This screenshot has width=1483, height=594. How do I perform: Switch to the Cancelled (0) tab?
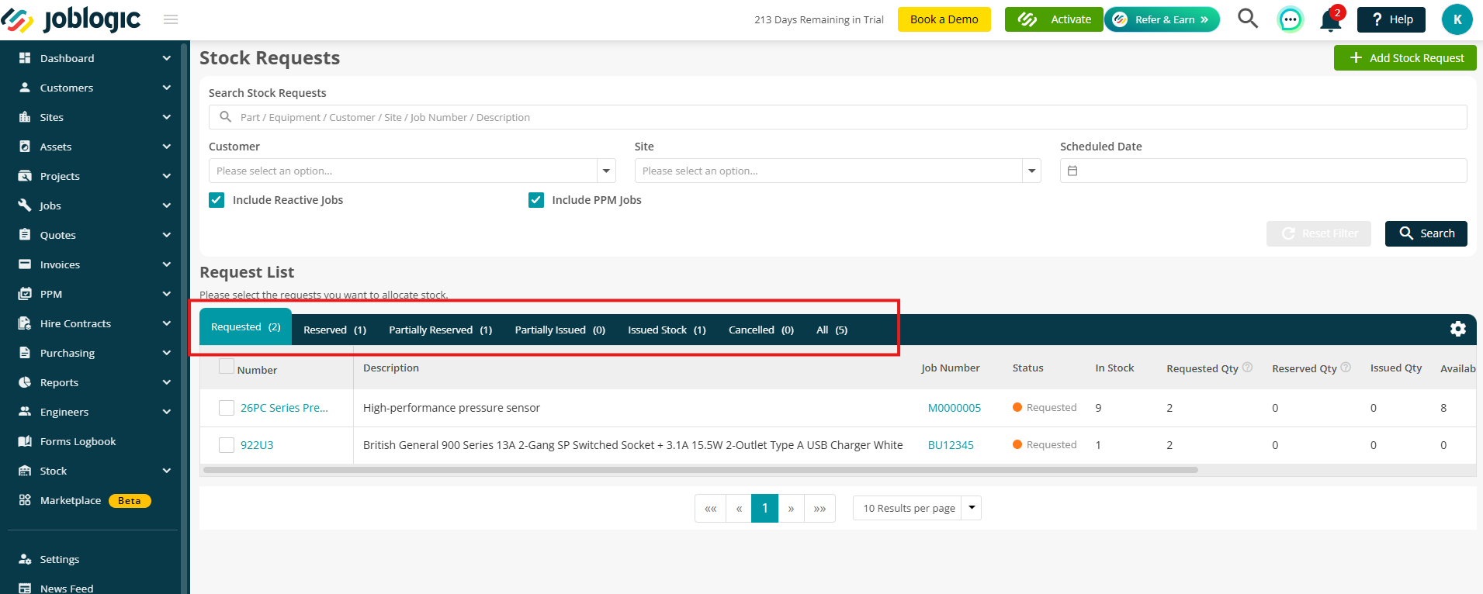tap(761, 330)
